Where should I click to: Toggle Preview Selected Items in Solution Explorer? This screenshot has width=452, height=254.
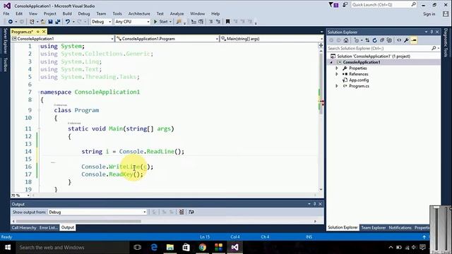click(414, 40)
